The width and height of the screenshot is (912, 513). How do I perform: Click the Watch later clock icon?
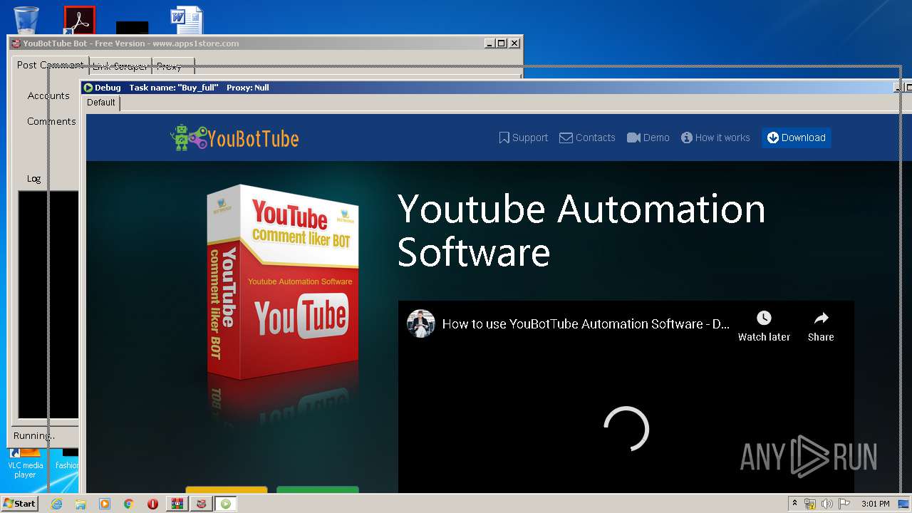(764, 318)
